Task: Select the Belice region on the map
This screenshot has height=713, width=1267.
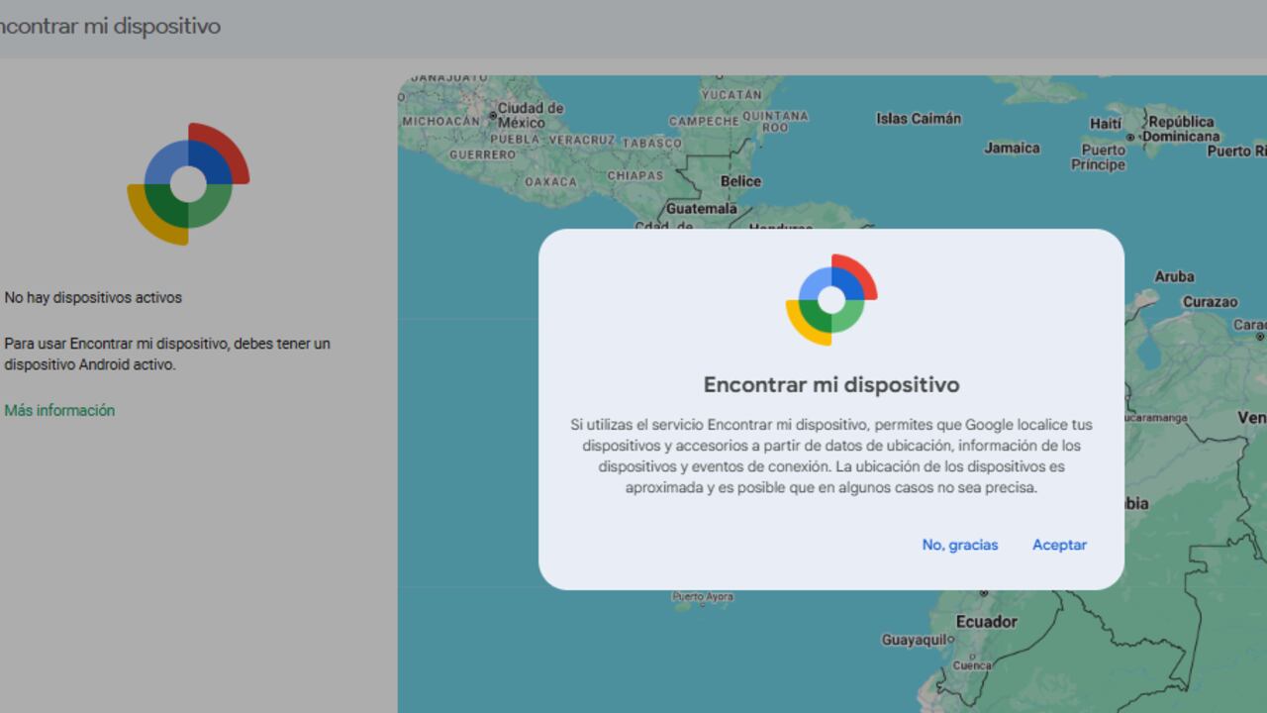Action: point(740,181)
